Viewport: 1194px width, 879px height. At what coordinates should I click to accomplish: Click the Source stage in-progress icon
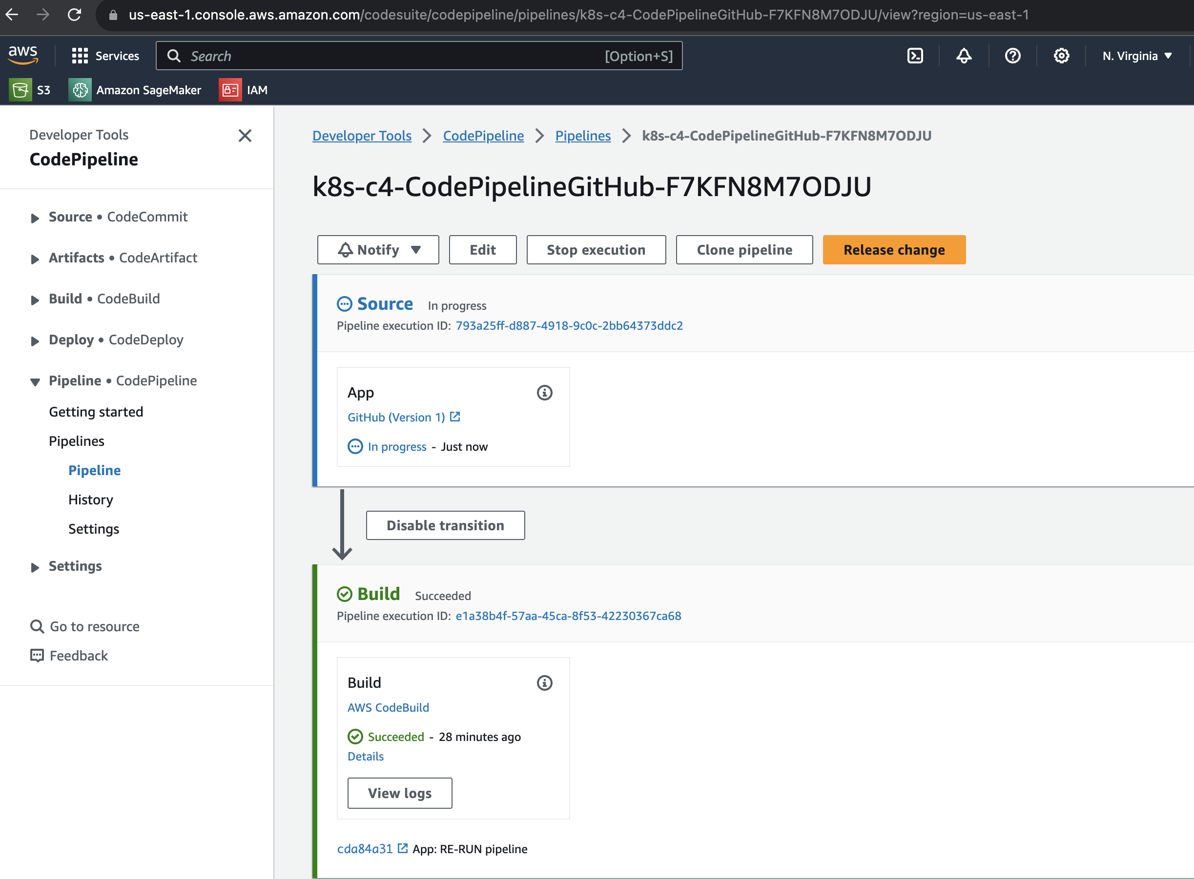[x=345, y=304]
